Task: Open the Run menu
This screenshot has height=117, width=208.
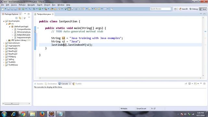Action: coord(54,5)
